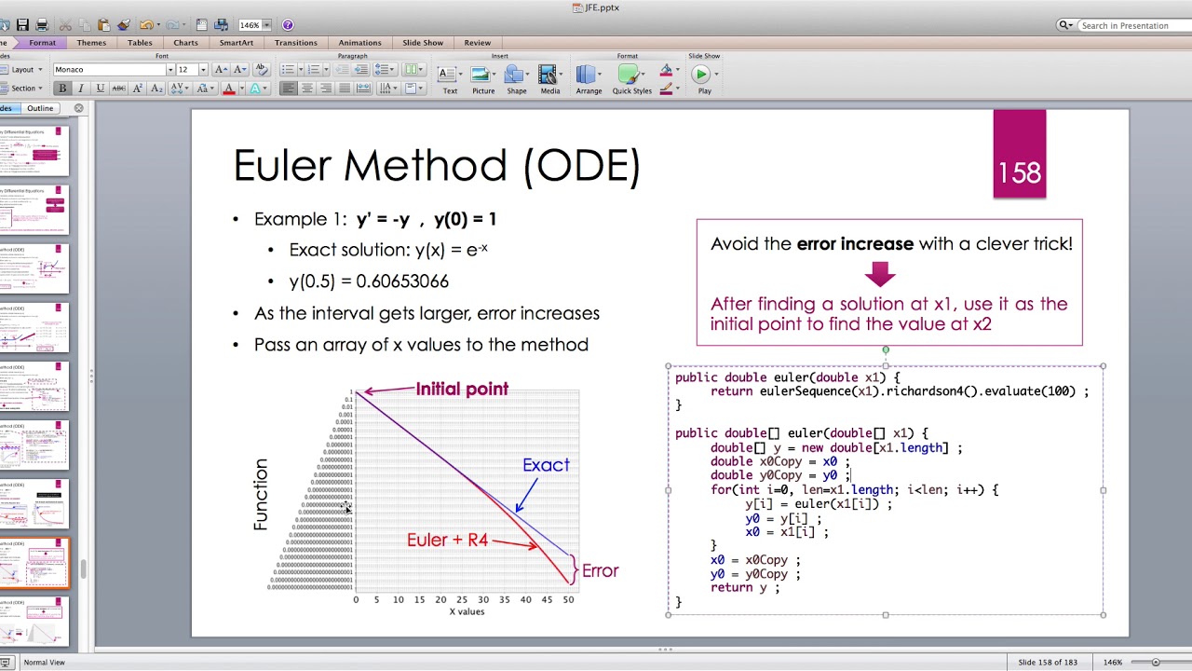Image resolution: width=1192 pixels, height=671 pixels.
Task: Select the highlighted slide 158 thumbnail
Action: coord(34,563)
